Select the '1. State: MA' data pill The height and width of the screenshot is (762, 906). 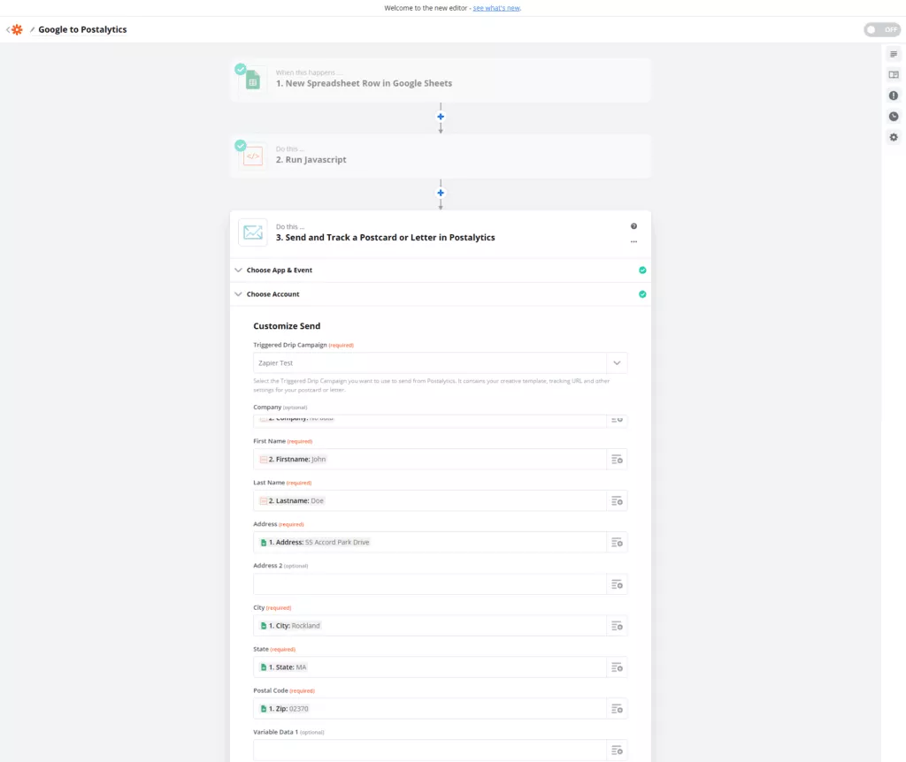coord(283,667)
